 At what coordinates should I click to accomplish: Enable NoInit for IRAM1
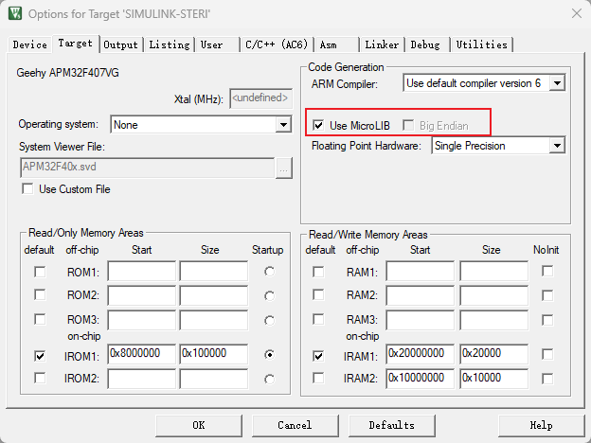[x=547, y=354]
